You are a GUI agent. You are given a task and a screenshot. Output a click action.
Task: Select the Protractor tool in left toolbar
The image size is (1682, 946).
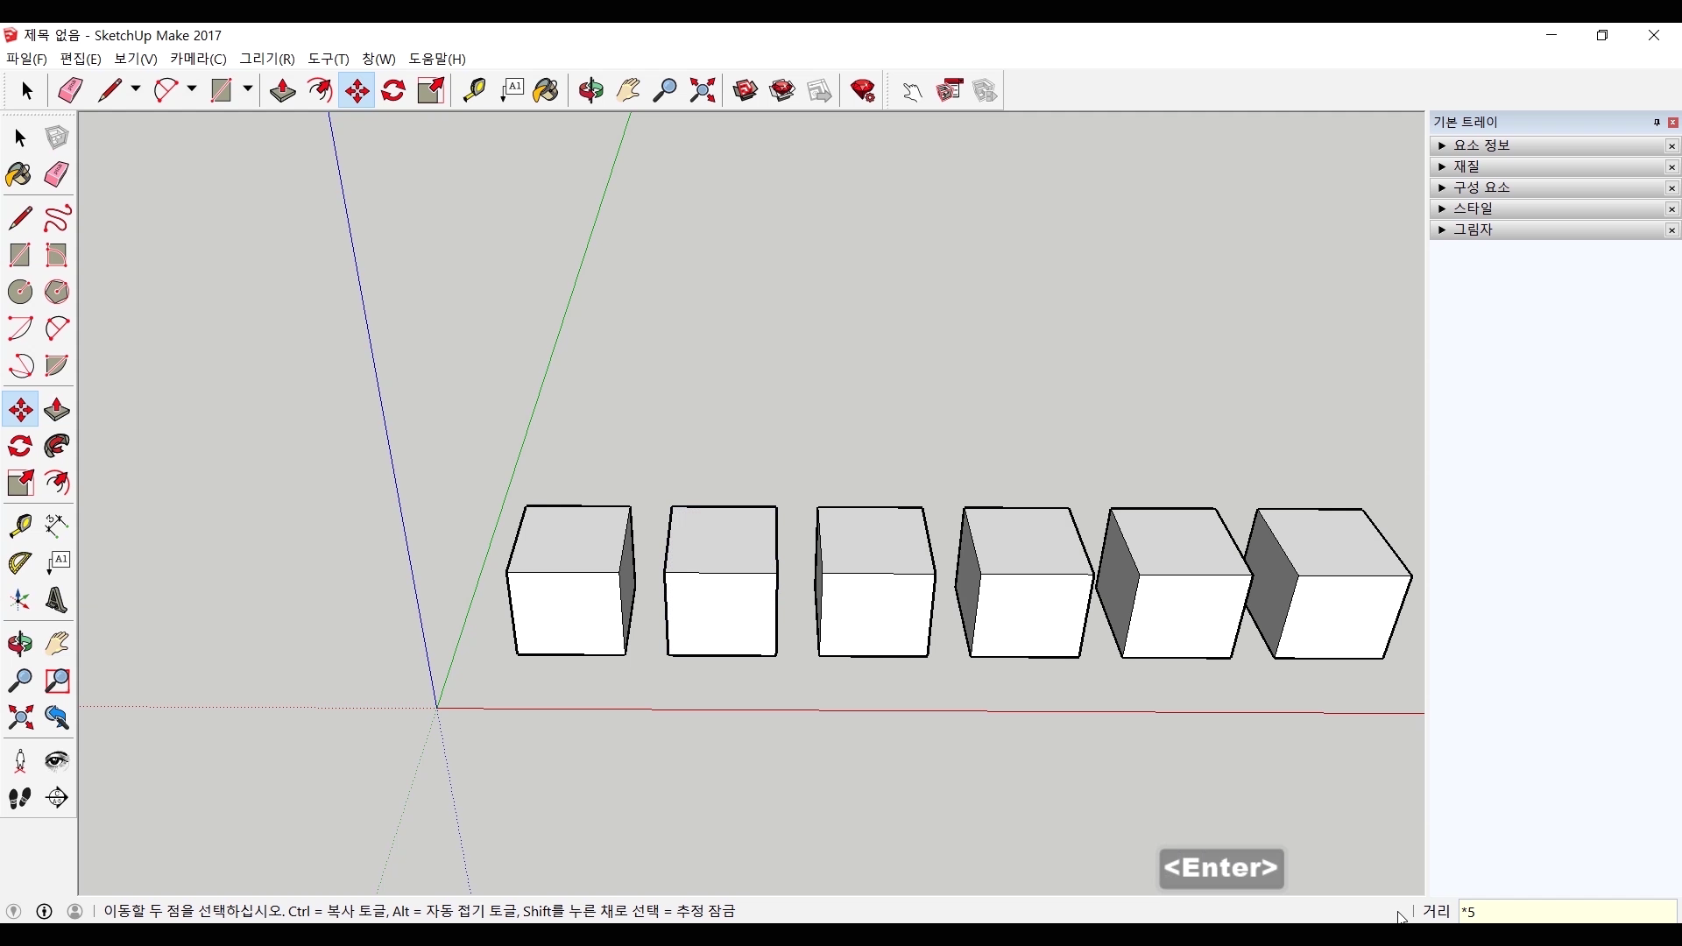[19, 562]
